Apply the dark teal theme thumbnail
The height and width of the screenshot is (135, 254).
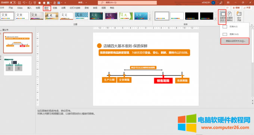pyautogui.click(x=96, y=16)
